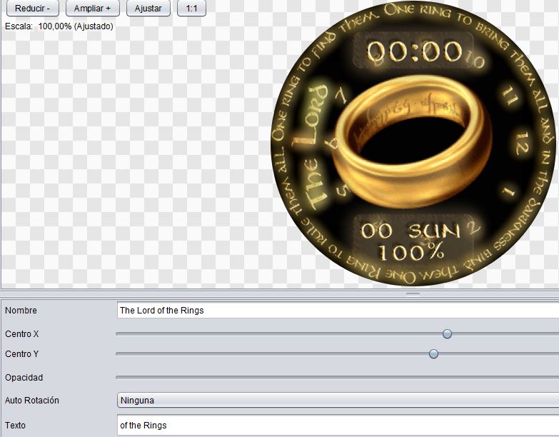Click the Texto label
This screenshot has height=437, width=559.
(15, 426)
